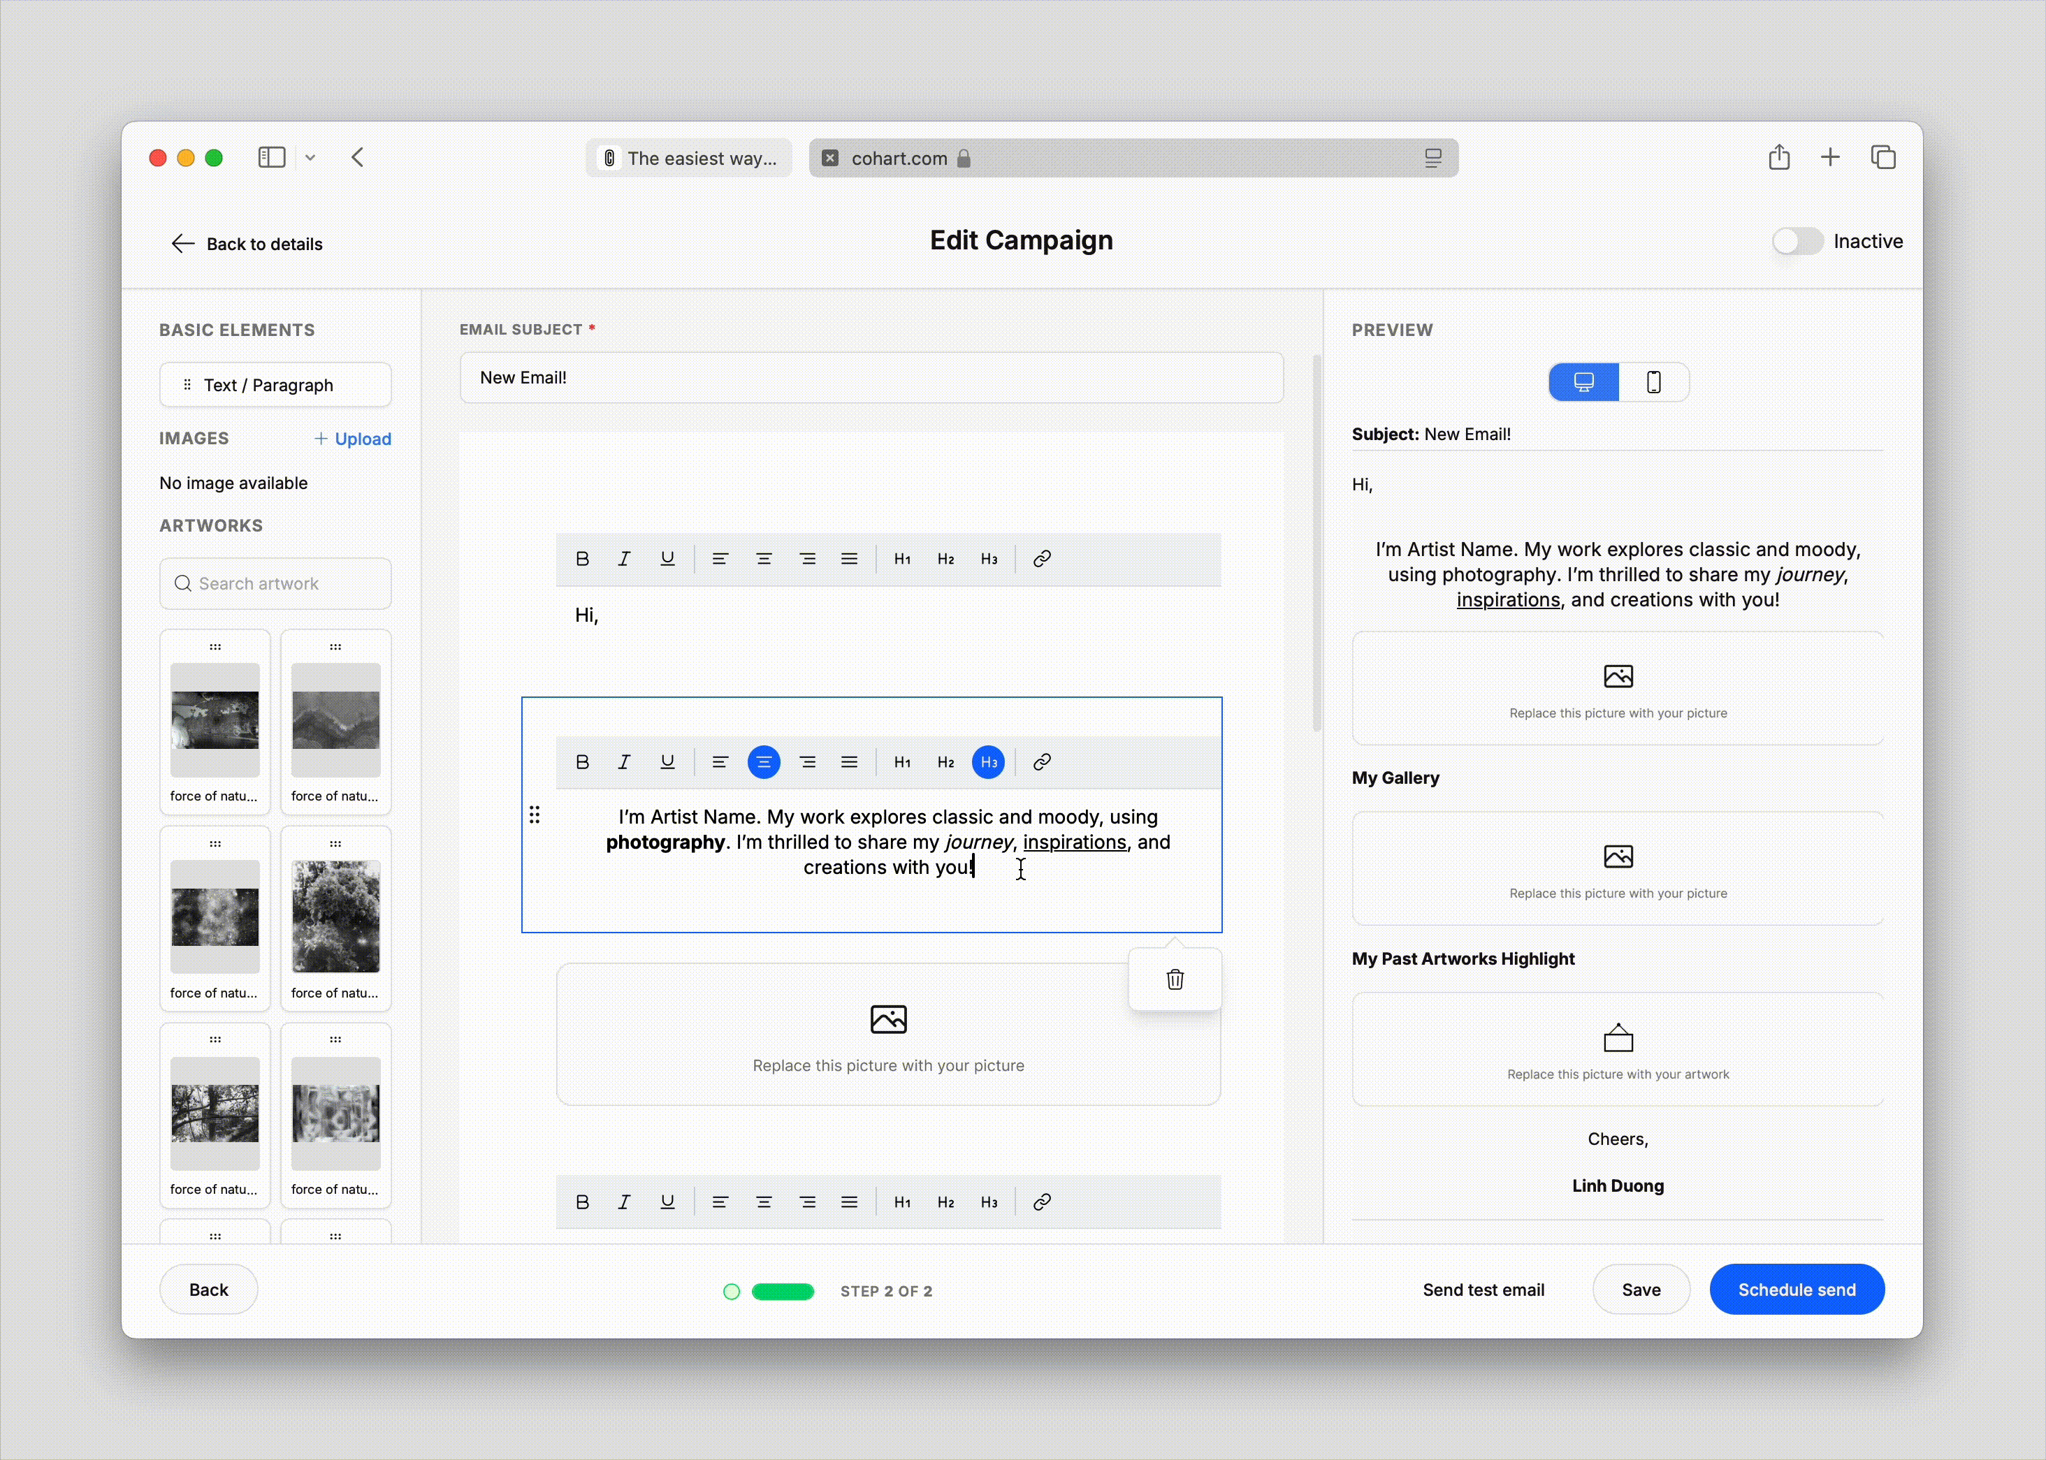This screenshot has height=1460, width=2046.
Task: Turn off active center alignment in selected block
Action: [x=764, y=761]
